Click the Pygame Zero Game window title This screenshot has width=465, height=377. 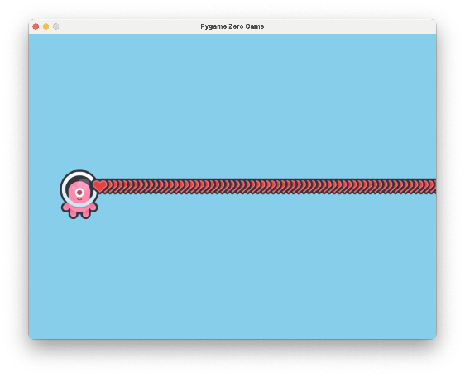click(232, 26)
